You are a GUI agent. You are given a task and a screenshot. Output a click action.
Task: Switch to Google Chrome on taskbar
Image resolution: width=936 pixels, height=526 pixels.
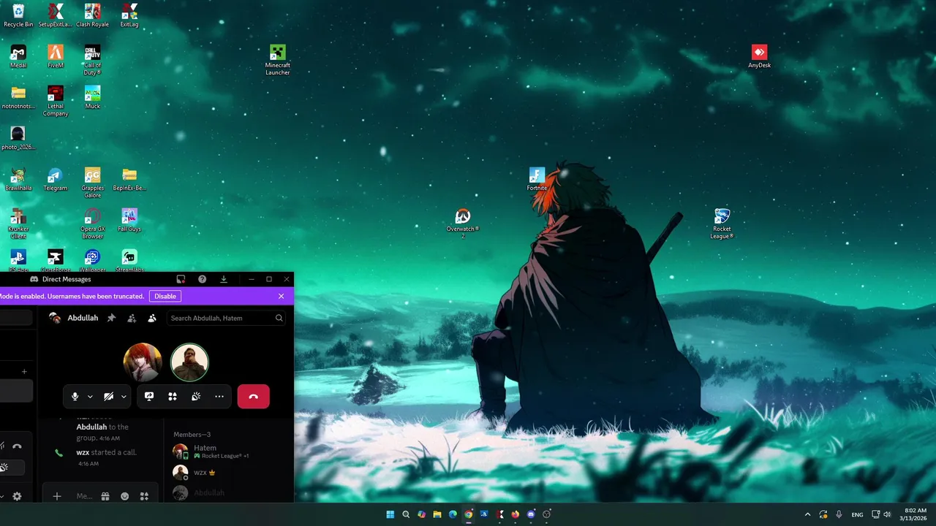pyautogui.click(x=469, y=514)
